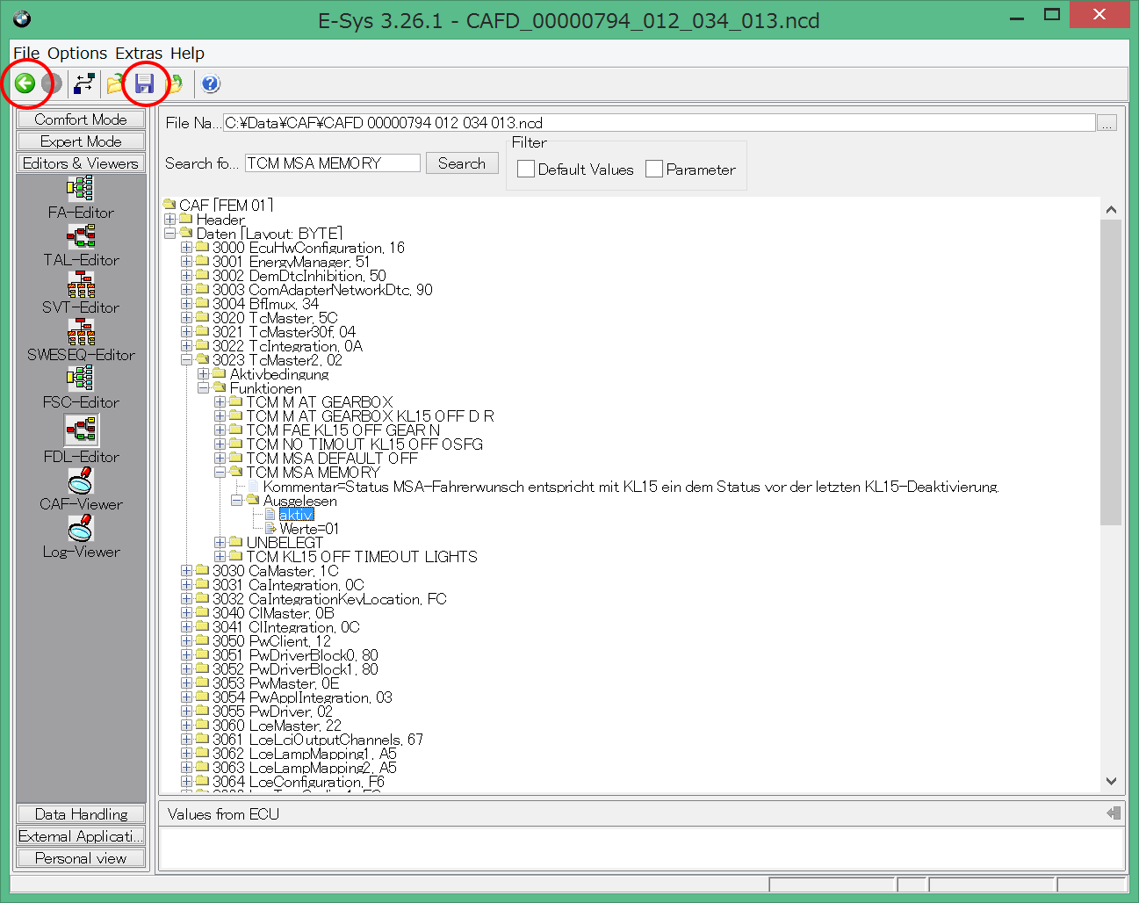1139x903 pixels.
Task: Click the tree scrollbar down arrow
Action: [1111, 781]
